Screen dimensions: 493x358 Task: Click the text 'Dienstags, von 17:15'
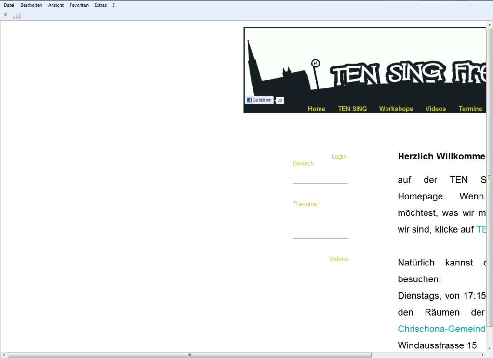[x=441, y=296]
